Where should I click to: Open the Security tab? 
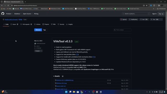pos(61,24)
